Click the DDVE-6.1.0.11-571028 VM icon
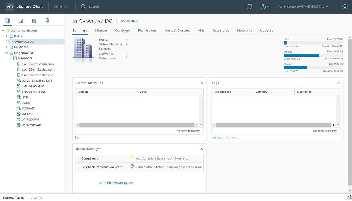 [x=19, y=81]
